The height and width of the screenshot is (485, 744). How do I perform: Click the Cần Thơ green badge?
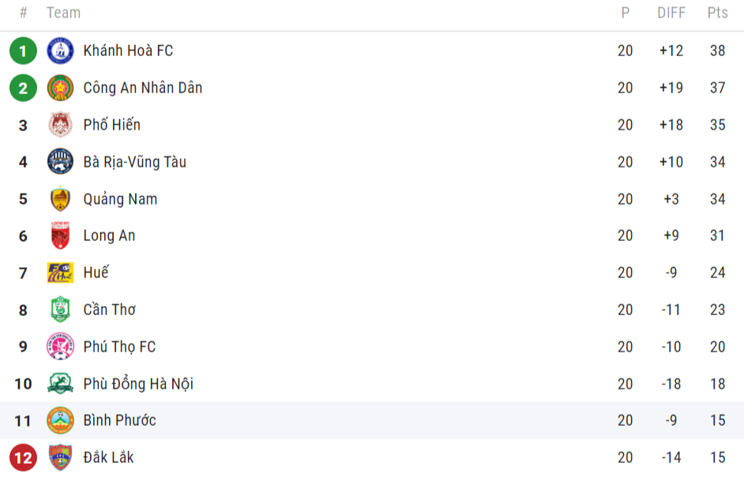60,310
